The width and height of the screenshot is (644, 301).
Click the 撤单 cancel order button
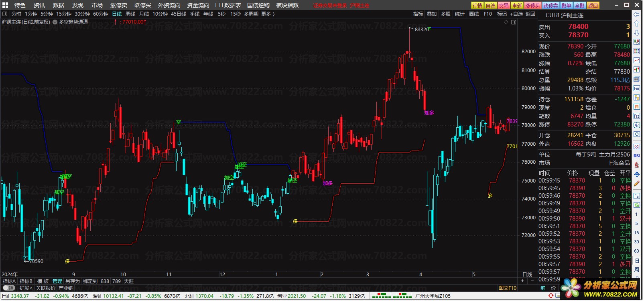566,5
